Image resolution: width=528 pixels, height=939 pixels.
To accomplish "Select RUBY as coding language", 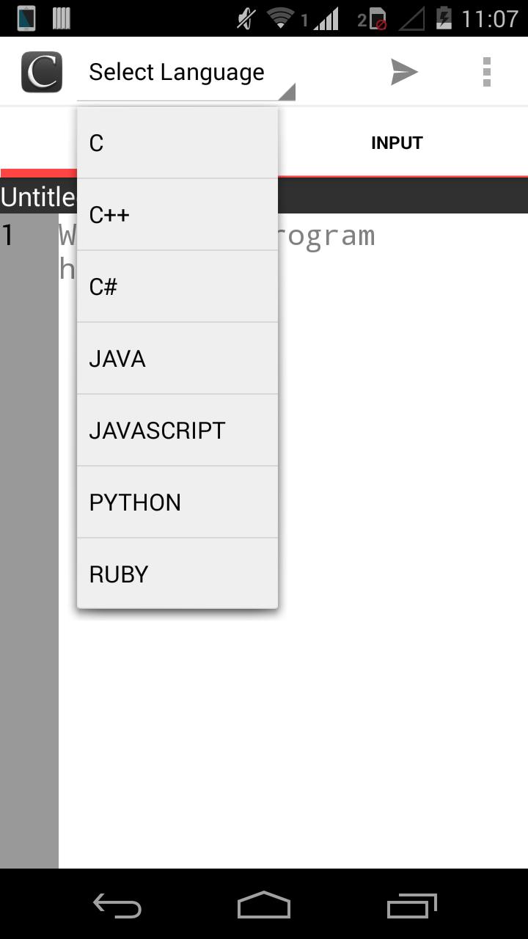I will [176, 574].
